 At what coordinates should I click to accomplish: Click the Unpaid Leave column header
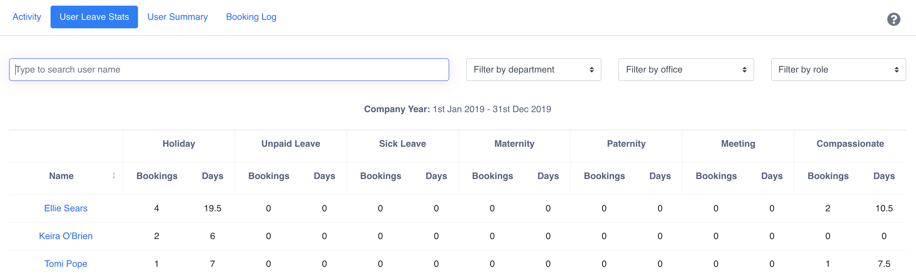point(290,144)
